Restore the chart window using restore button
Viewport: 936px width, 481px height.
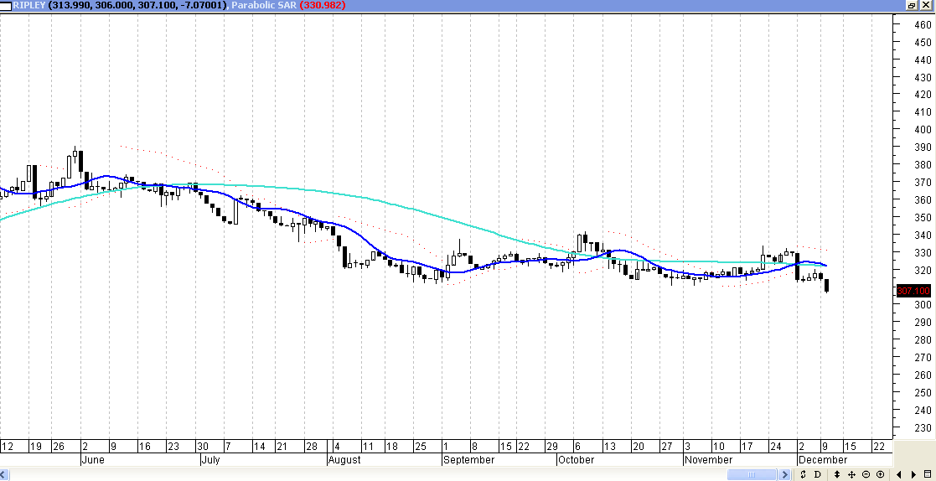[x=913, y=5]
